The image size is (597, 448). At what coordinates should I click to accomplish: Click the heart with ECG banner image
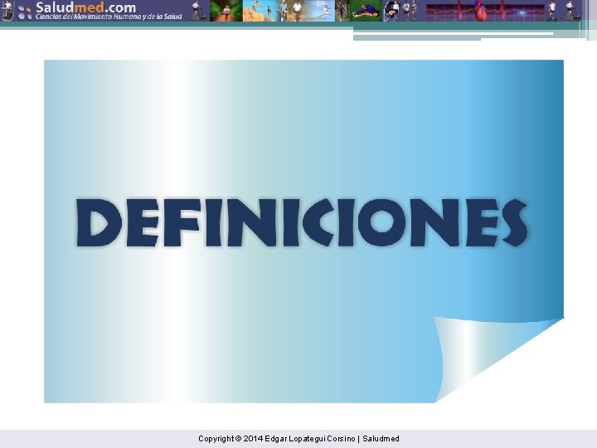[485, 11]
